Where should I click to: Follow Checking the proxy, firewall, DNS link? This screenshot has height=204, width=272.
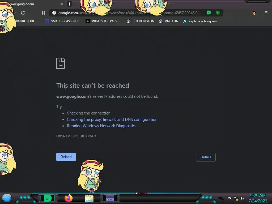(x=112, y=120)
